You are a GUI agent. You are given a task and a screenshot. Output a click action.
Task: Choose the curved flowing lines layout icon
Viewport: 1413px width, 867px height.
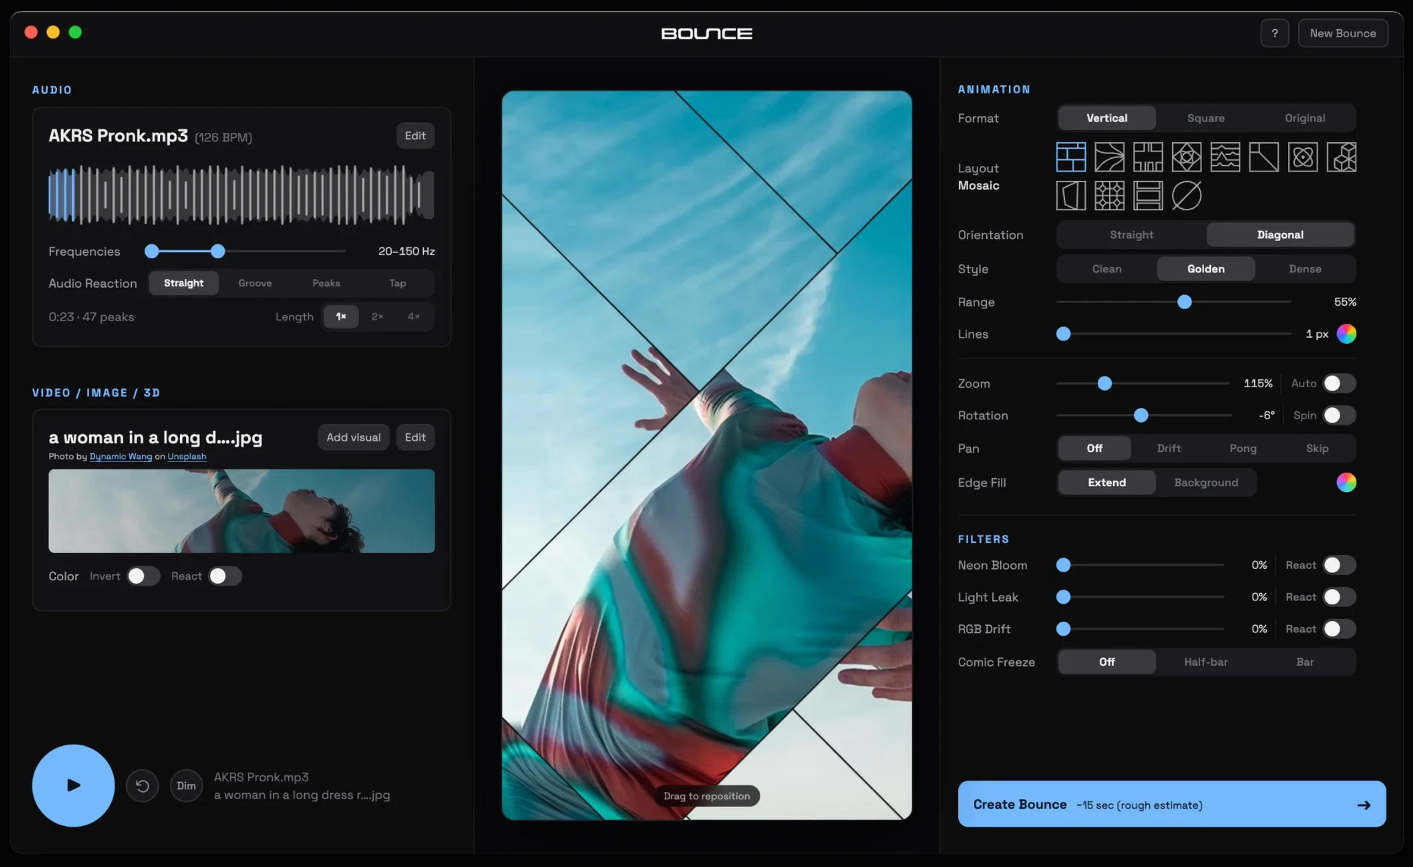[1109, 157]
